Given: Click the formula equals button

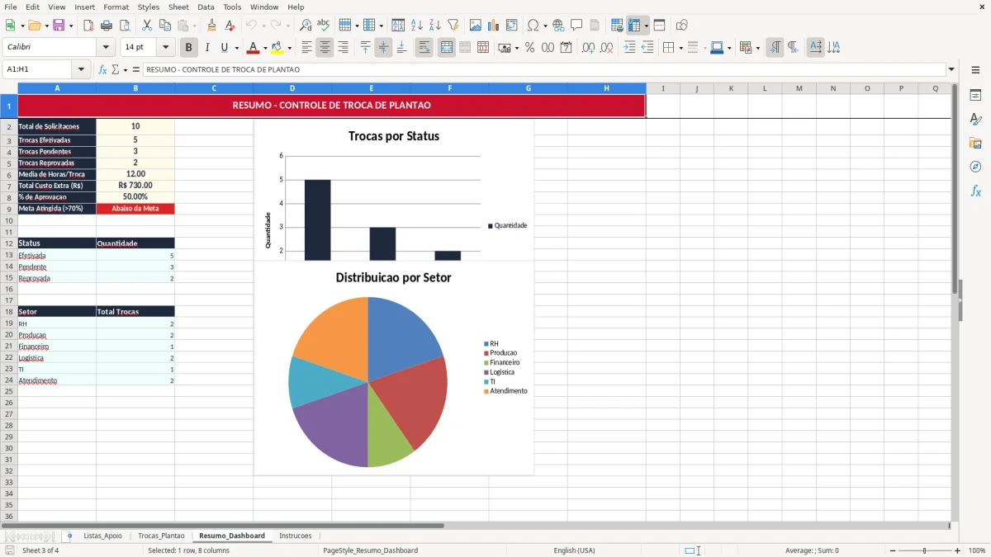Looking at the screenshot, I should tap(136, 69).
